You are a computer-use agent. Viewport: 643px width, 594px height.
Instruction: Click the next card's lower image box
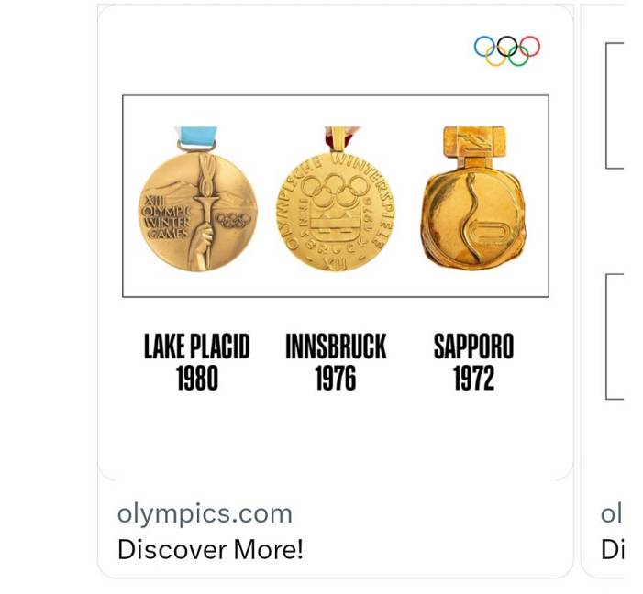(615, 335)
